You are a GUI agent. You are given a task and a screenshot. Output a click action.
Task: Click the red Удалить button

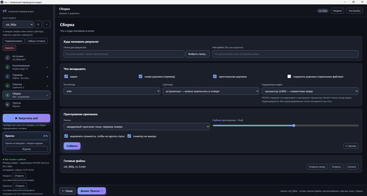pos(9,48)
